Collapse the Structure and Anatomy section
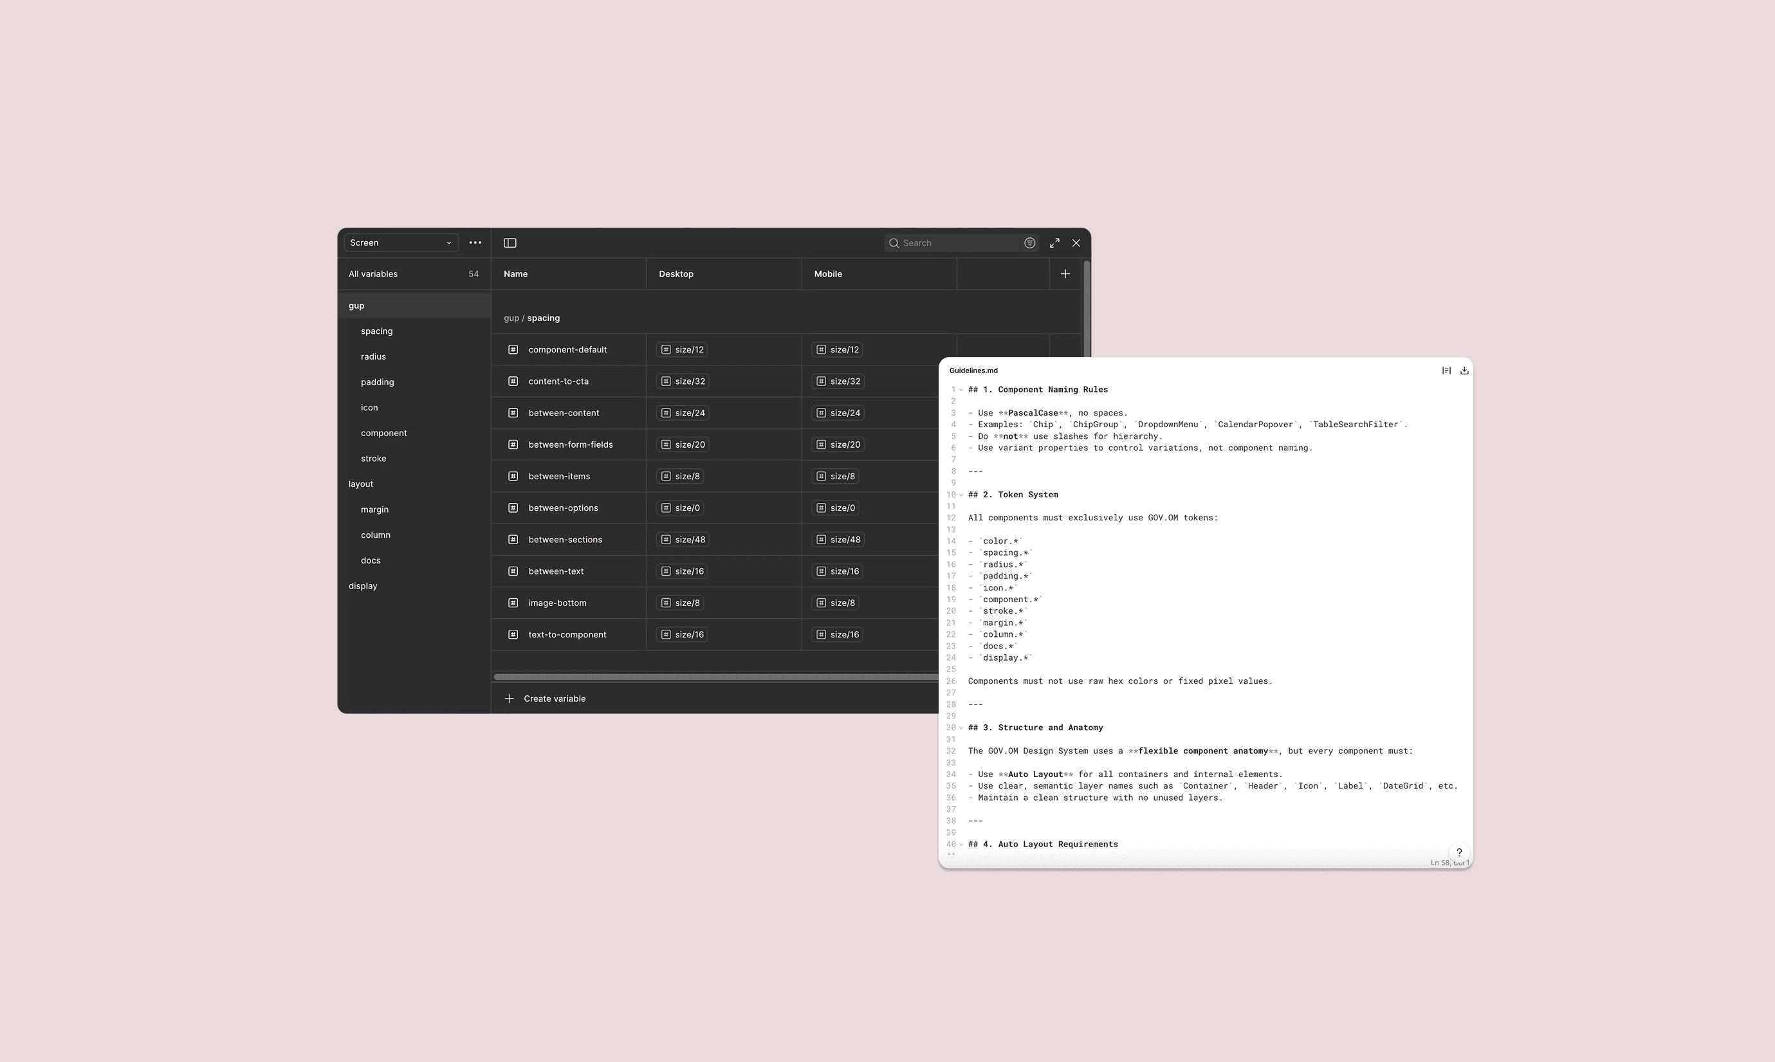The image size is (1775, 1062). 961,728
